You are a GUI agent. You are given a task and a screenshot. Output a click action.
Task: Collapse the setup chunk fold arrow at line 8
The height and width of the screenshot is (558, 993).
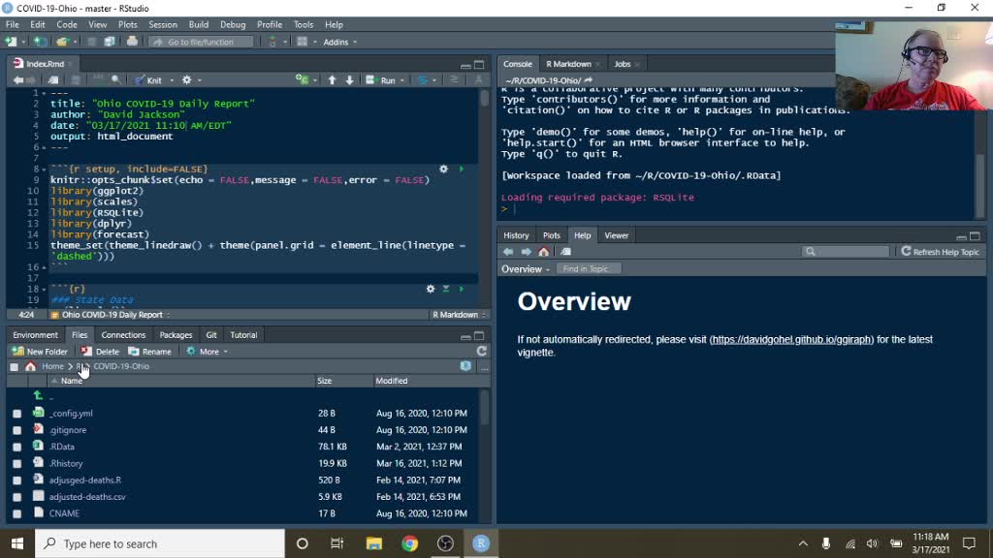(44, 170)
